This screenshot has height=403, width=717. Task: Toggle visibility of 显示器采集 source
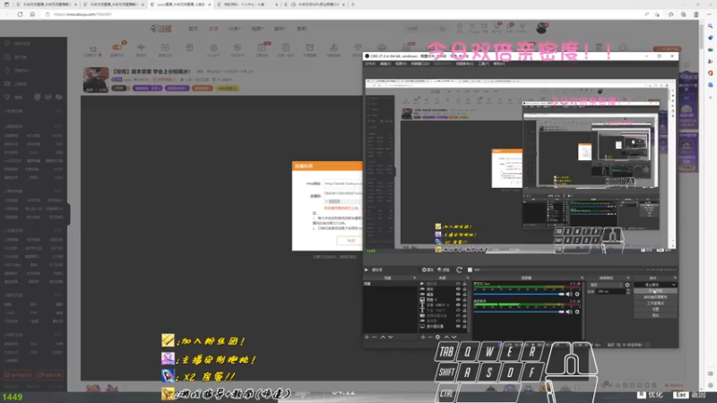458,326
